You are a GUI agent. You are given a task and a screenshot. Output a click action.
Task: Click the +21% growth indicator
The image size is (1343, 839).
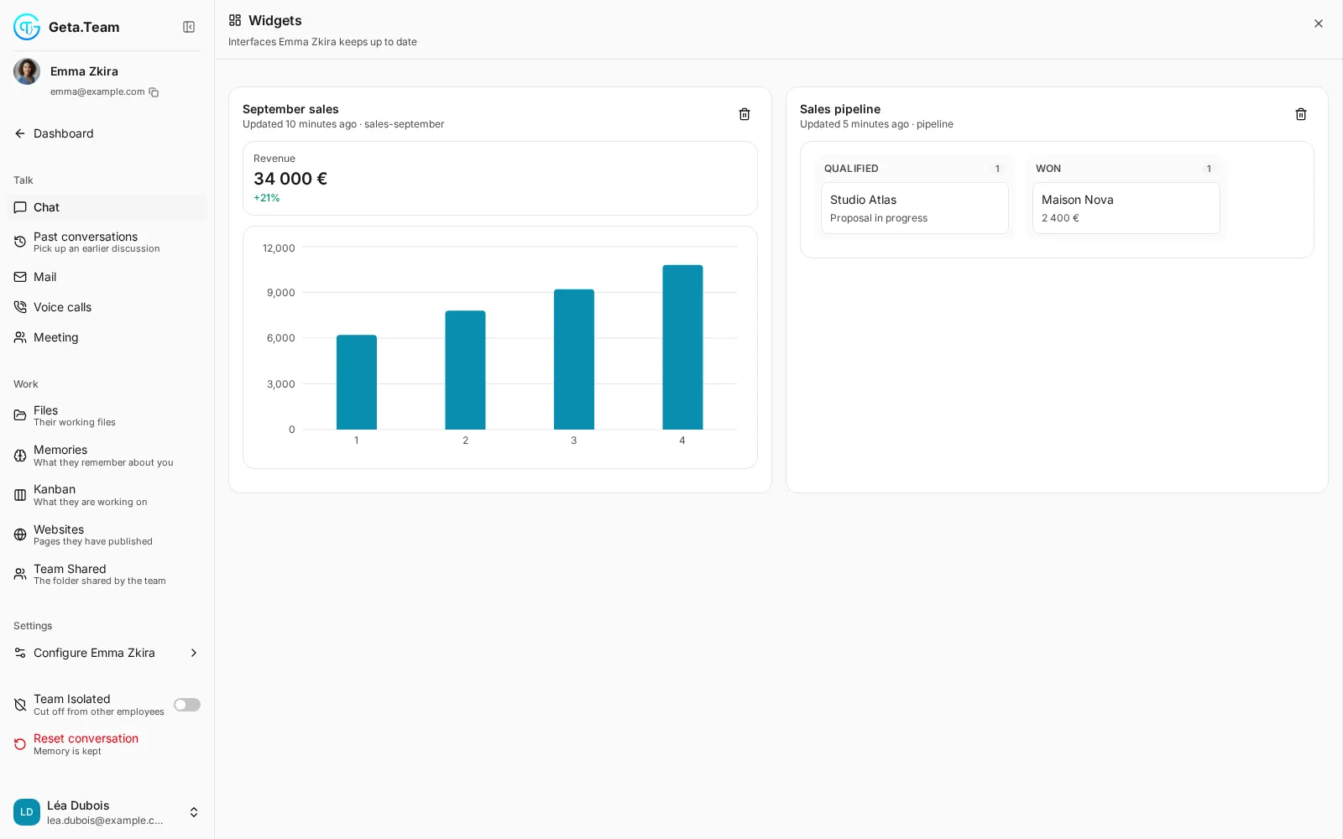[267, 198]
